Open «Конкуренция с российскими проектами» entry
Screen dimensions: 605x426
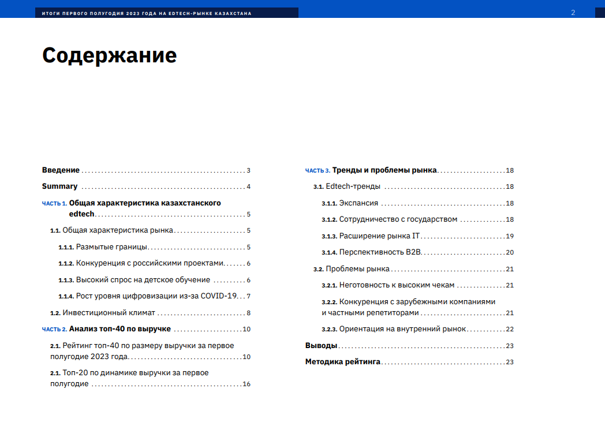pyautogui.click(x=154, y=263)
